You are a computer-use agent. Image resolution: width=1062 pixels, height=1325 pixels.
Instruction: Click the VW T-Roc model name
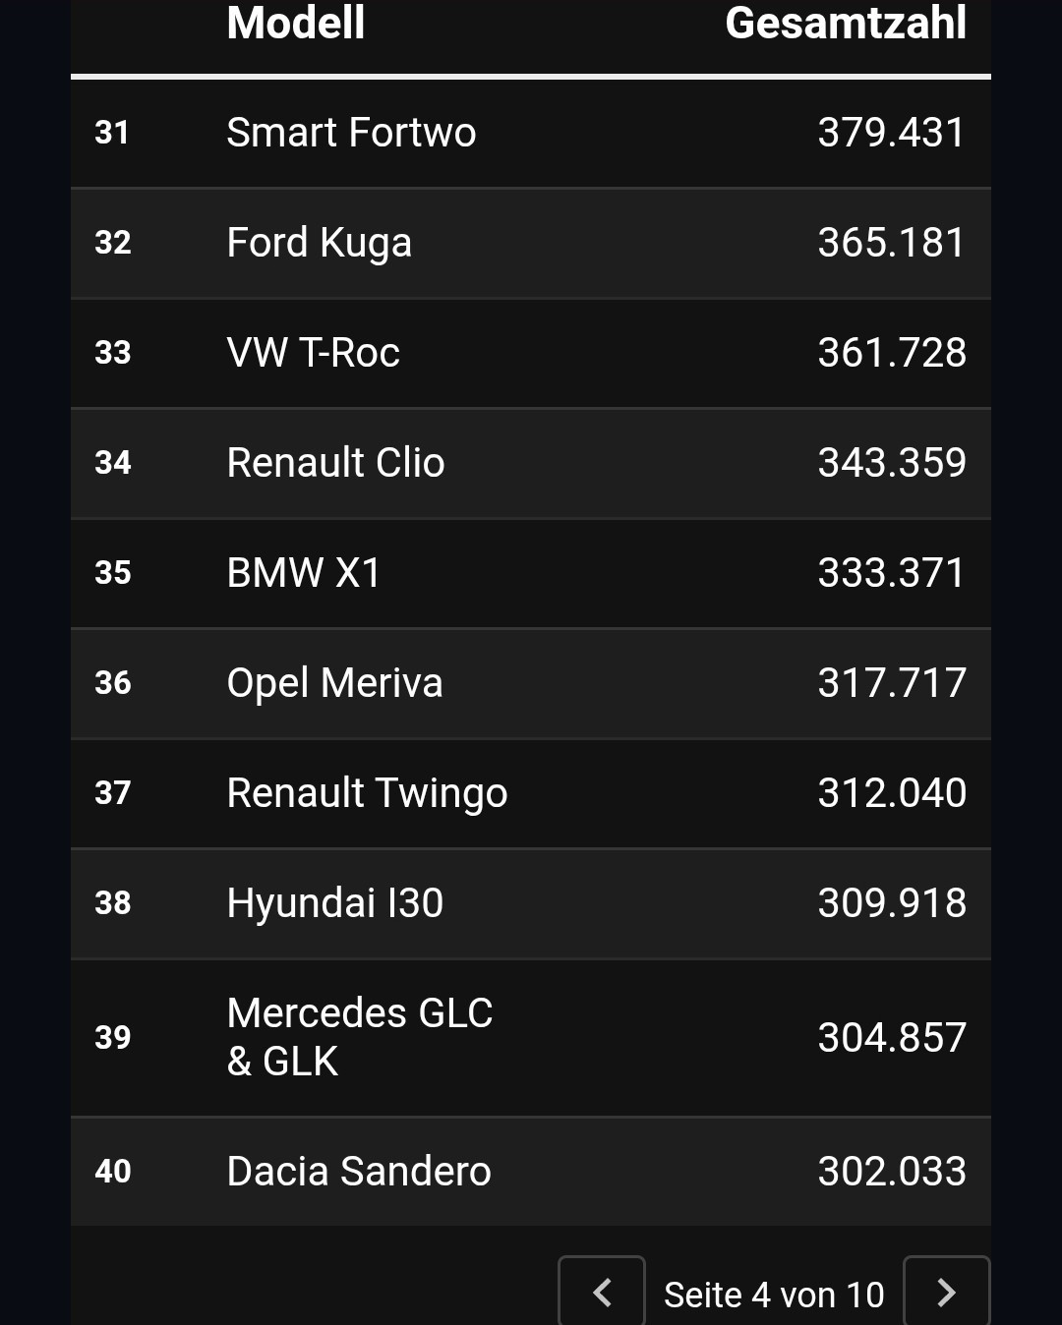click(314, 352)
